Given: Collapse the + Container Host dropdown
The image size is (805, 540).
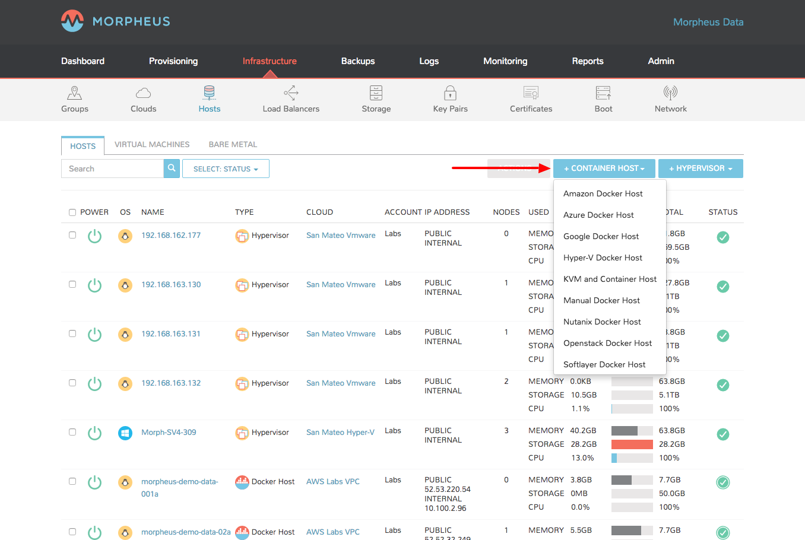Looking at the screenshot, I should (604, 169).
